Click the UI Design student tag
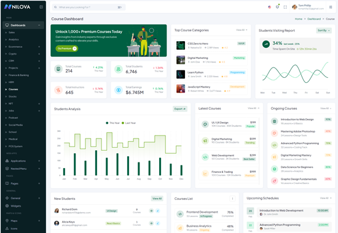 (111, 211)
